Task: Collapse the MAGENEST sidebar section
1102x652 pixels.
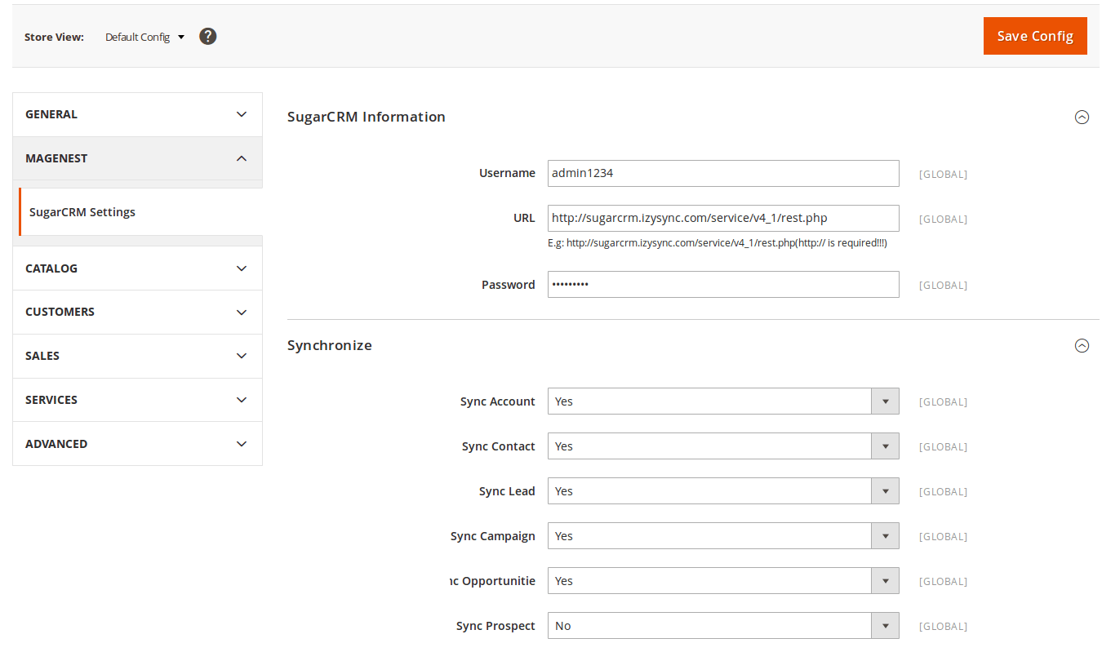Action: pyautogui.click(x=137, y=158)
